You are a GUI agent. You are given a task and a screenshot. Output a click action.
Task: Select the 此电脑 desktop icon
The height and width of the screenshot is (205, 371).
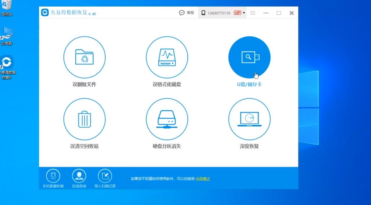click(7, 36)
